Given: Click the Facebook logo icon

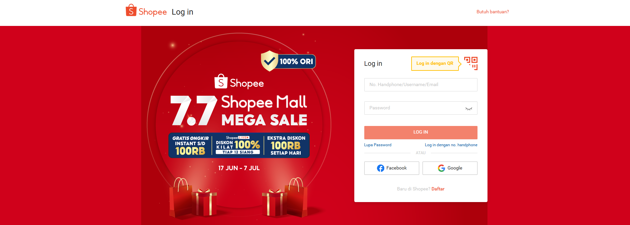Looking at the screenshot, I should point(380,168).
